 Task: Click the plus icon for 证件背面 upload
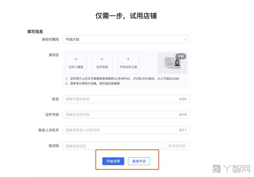tap(102, 59)
